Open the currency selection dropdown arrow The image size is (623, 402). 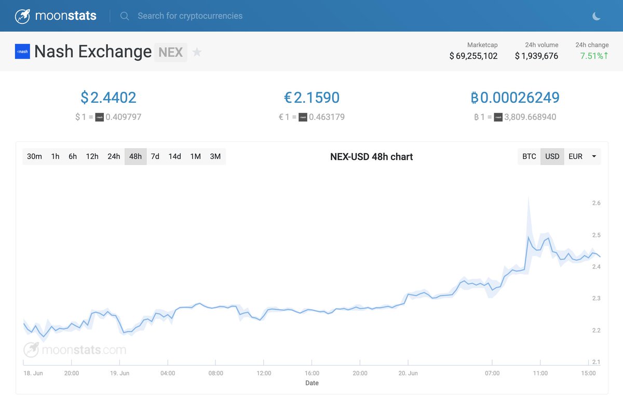[593, 156]
